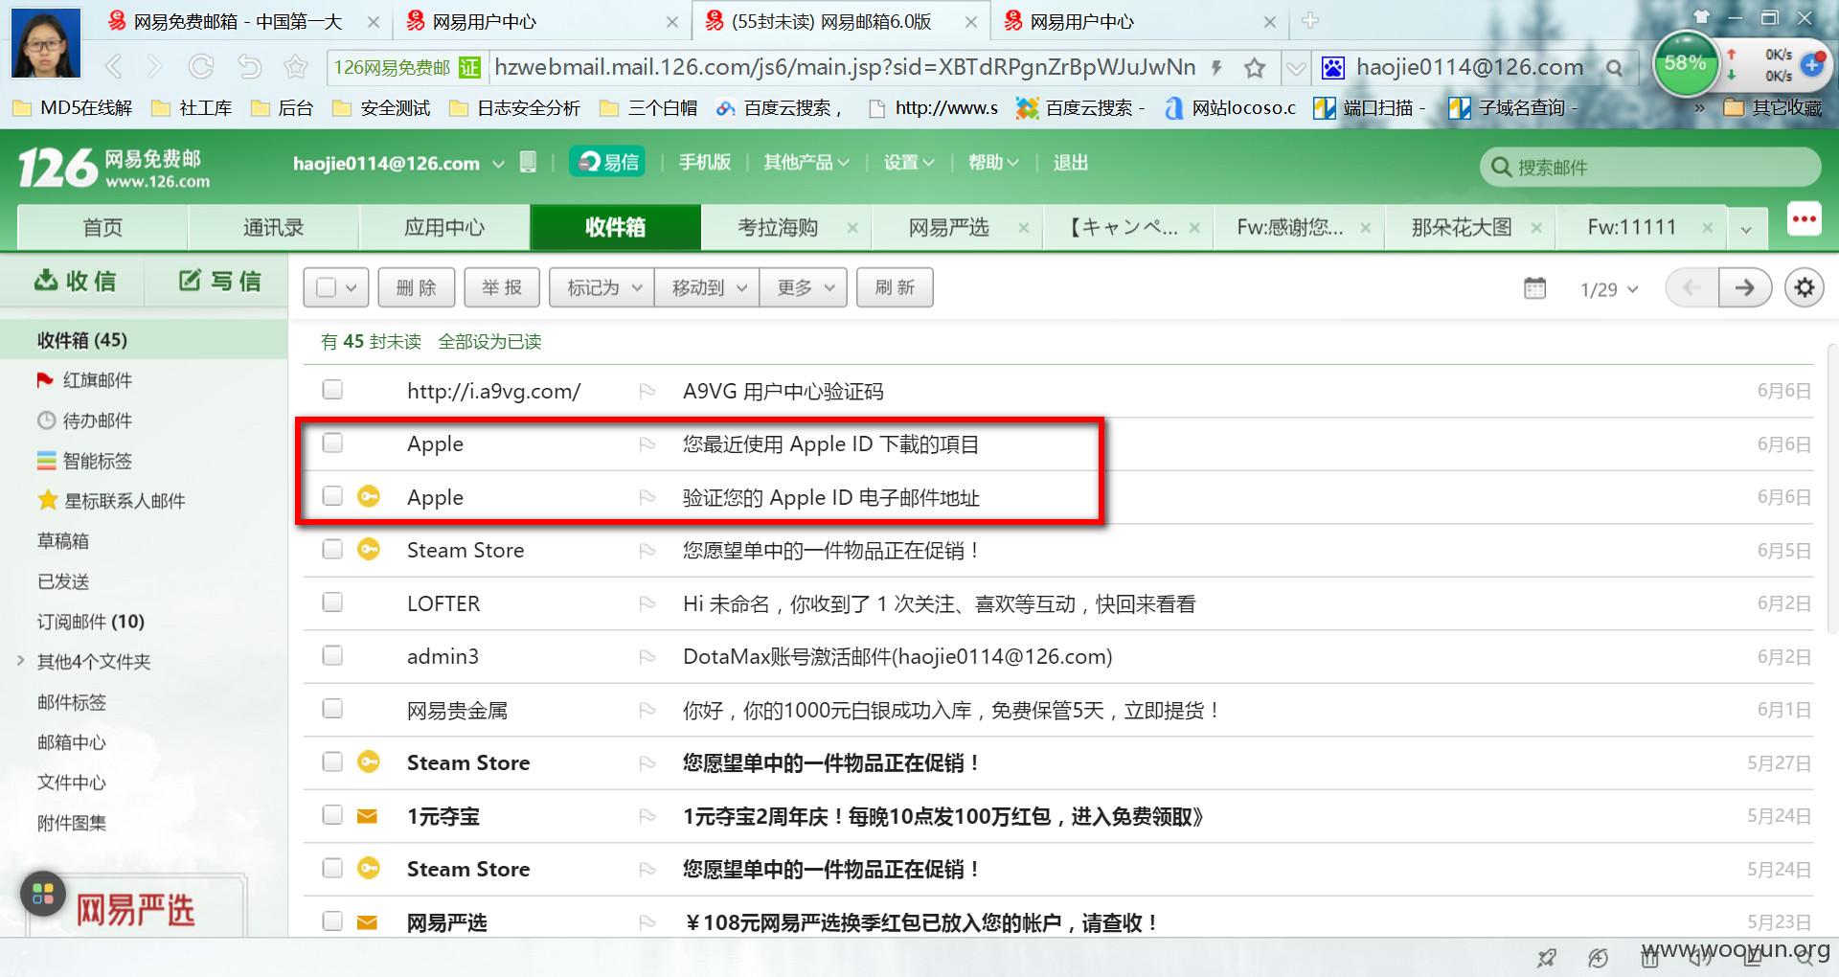Click the favorite star inside address bar
1839x977 pixels.
(x=1255, y=67)
